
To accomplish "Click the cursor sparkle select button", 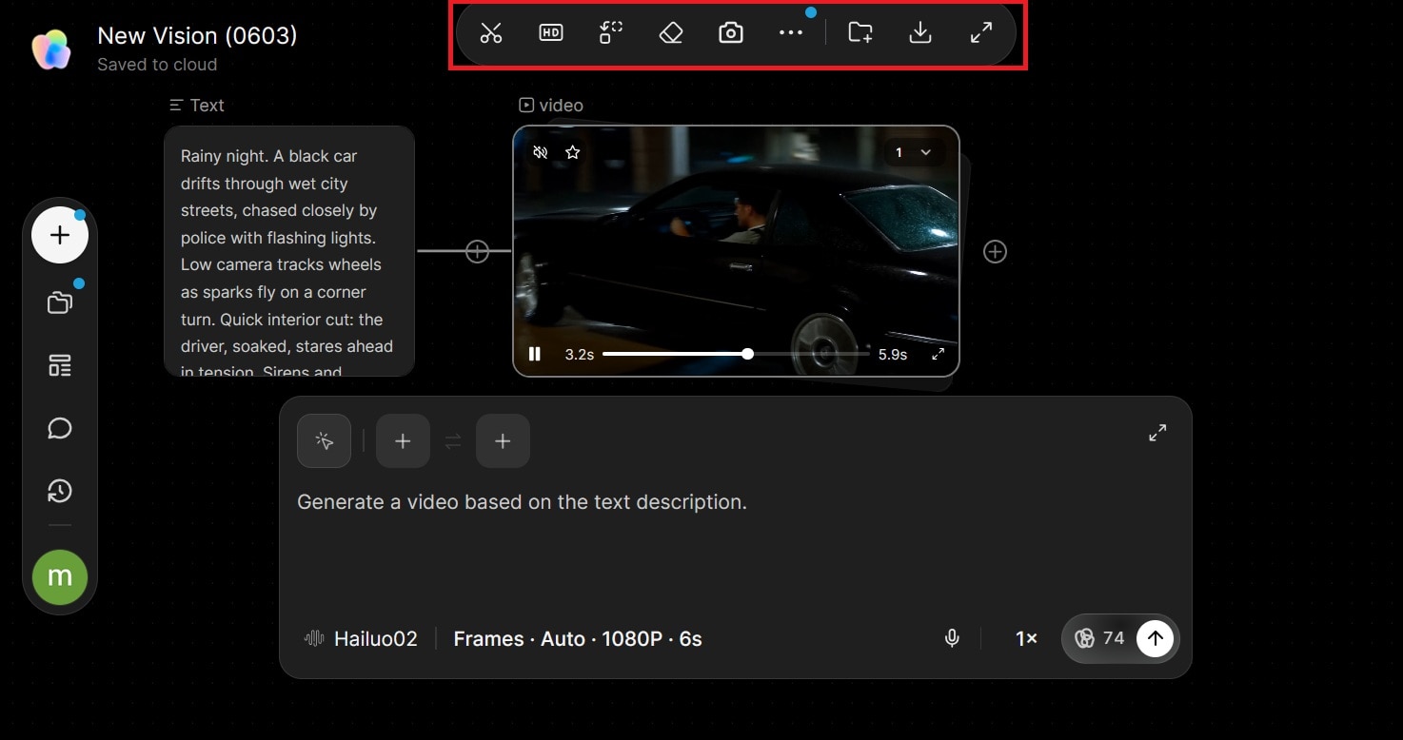I will [x=324, y=441].
